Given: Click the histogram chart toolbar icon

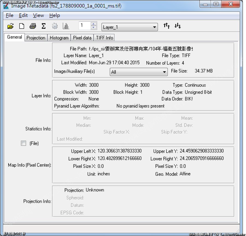Looking at the screenshot, I should click(66, 26).
